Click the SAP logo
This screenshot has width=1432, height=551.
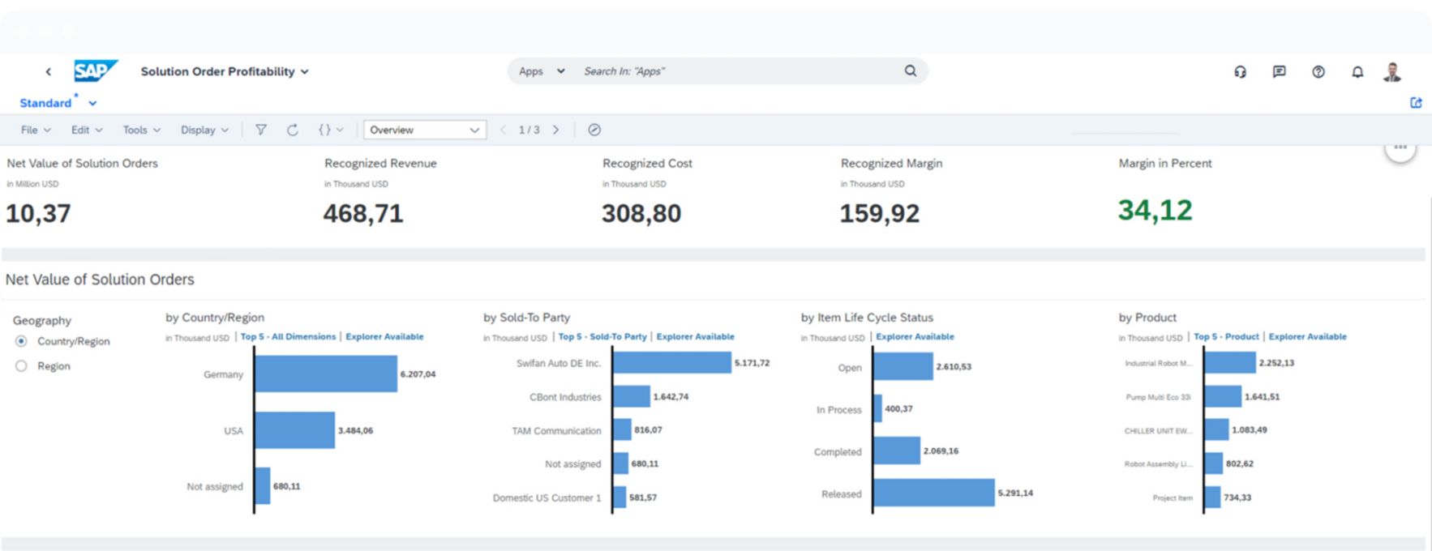95,71
